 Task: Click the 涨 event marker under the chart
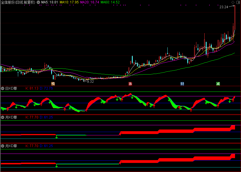130,84
